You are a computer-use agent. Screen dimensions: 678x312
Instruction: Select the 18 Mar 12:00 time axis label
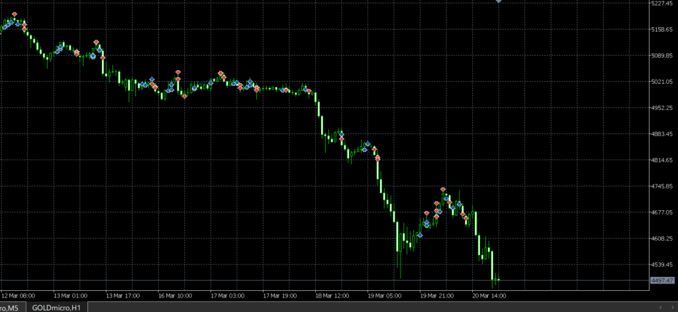(x=332, y=295)
